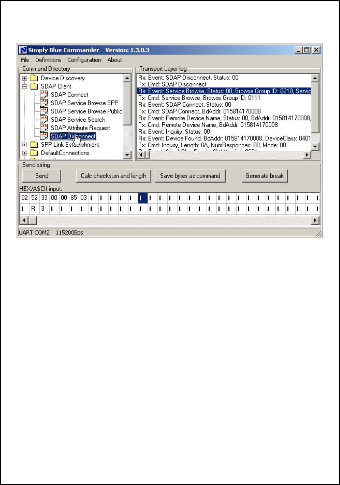The image size is (340, 485).
Task: Select the Device Discovery folder label
Action: tap(63, 78)
